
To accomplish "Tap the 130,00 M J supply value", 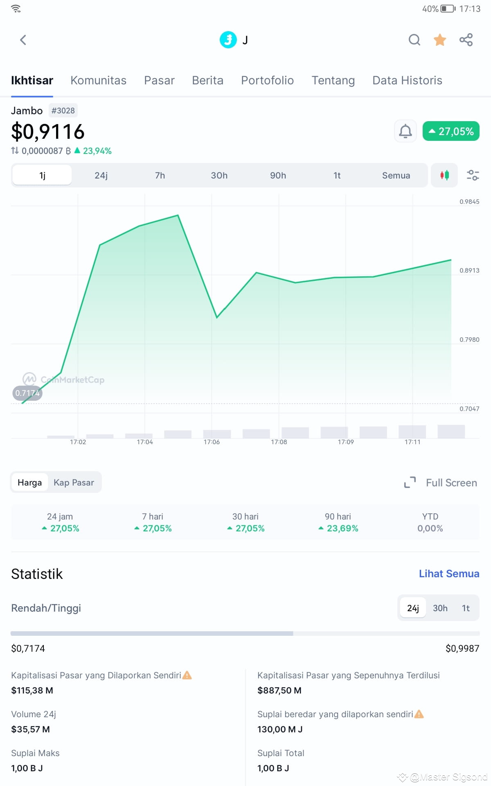I will 280,729.
